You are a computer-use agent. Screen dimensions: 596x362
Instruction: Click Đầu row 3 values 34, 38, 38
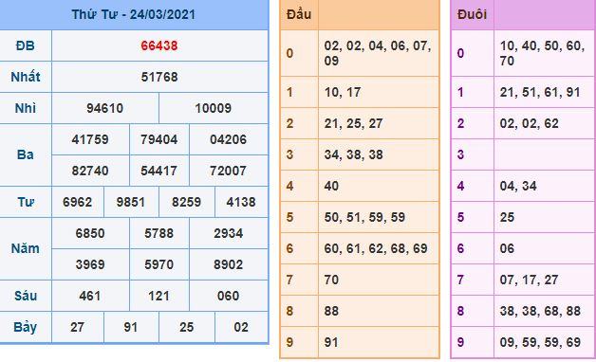[353, 154]
